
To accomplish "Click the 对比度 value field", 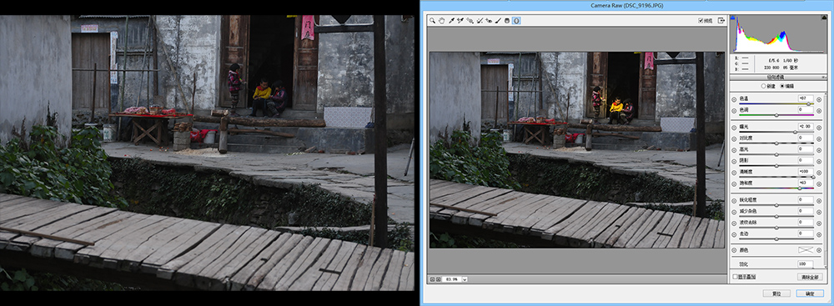I will [x=806, y=138].
